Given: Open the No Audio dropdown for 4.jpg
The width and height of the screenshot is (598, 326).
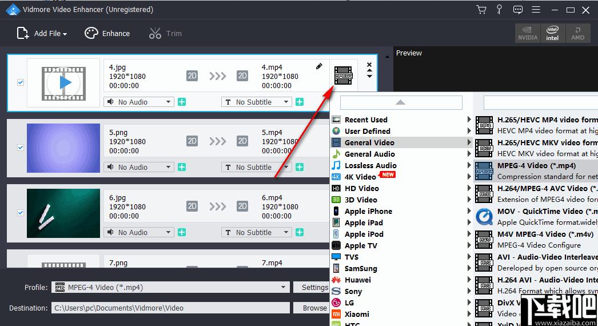Looking at the screenshot, I should pyautogui.click(x=139, y=102).
